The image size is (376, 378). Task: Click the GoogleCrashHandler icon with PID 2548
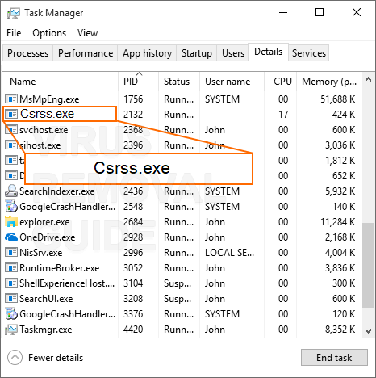pyautogui.click(x=11, y=207)
